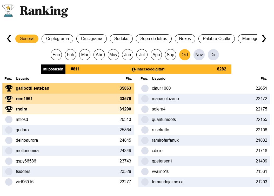The image size is (274, 196).
Task: Click first-place trophy next to garibotti.esteban
Action: [x=9, y=88]
